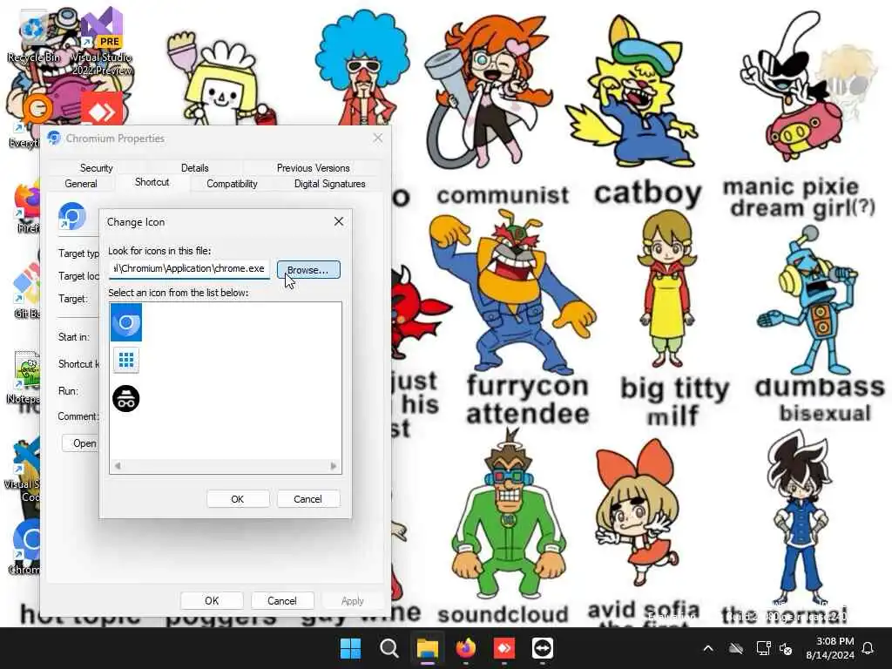The width and height of the screenshot is (892, 669).
Task: Open the General tab
Action: (81, 184)
